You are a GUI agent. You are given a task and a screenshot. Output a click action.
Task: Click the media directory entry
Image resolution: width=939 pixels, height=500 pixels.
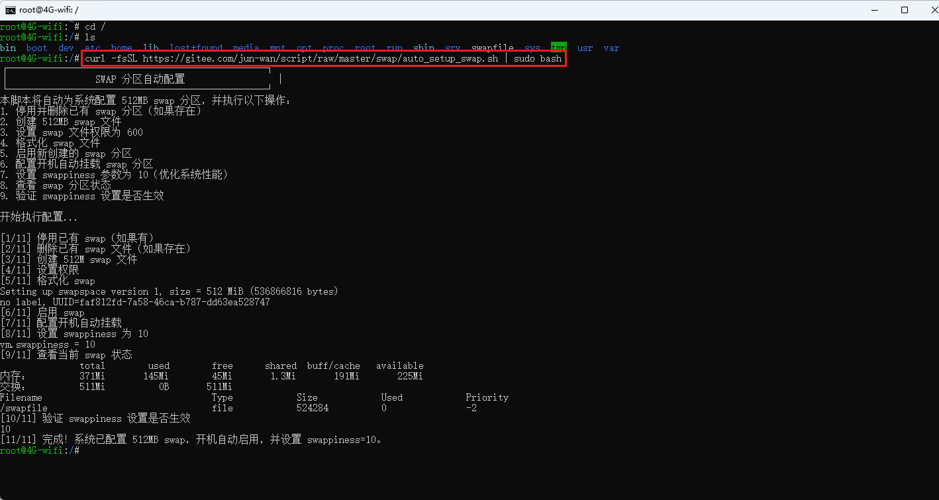tap(246, 47)
